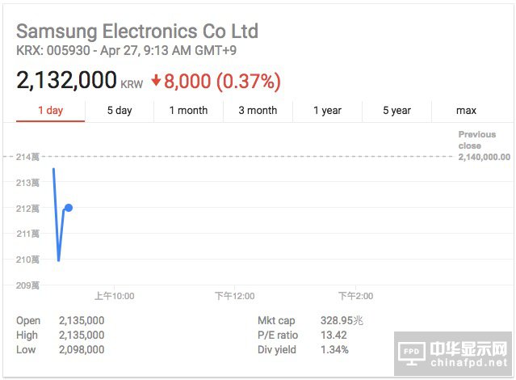The height and width of the screenshot is (380, 516).
Task: Click the 2,132,000 price value
Action: tap(67, 81)
